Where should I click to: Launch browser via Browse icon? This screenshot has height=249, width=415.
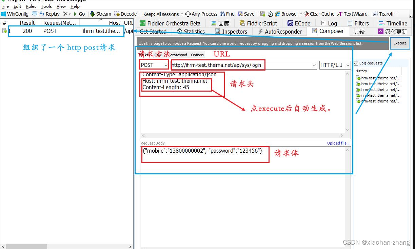(x=286, y=14)
